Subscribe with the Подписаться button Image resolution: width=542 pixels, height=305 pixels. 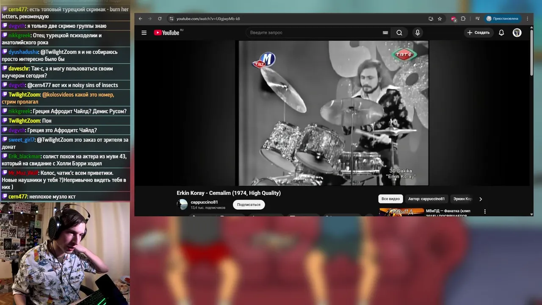pos(249,205)
